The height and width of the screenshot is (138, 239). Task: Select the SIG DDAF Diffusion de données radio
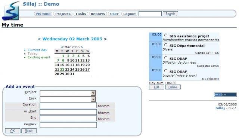[x=166, y=58]
